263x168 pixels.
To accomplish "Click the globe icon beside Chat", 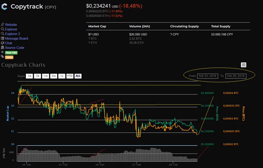I will [3, 43].
